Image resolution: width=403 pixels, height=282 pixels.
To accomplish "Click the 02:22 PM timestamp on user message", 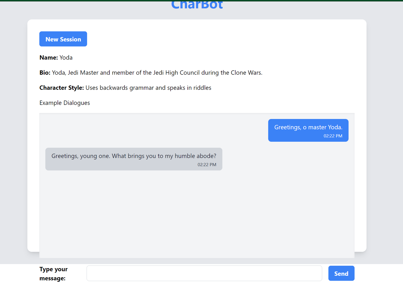I will (x=333, y=136).
